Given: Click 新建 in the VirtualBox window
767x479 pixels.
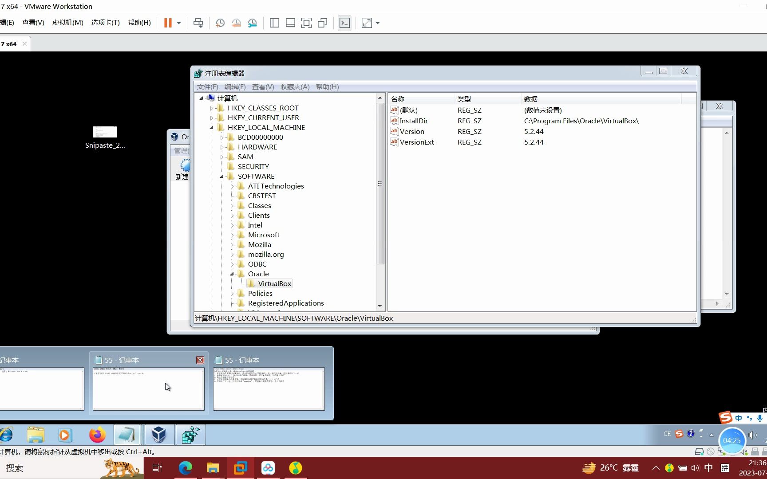Looking at the screenshot, I should pyautogui.click(x=182, y=169).
